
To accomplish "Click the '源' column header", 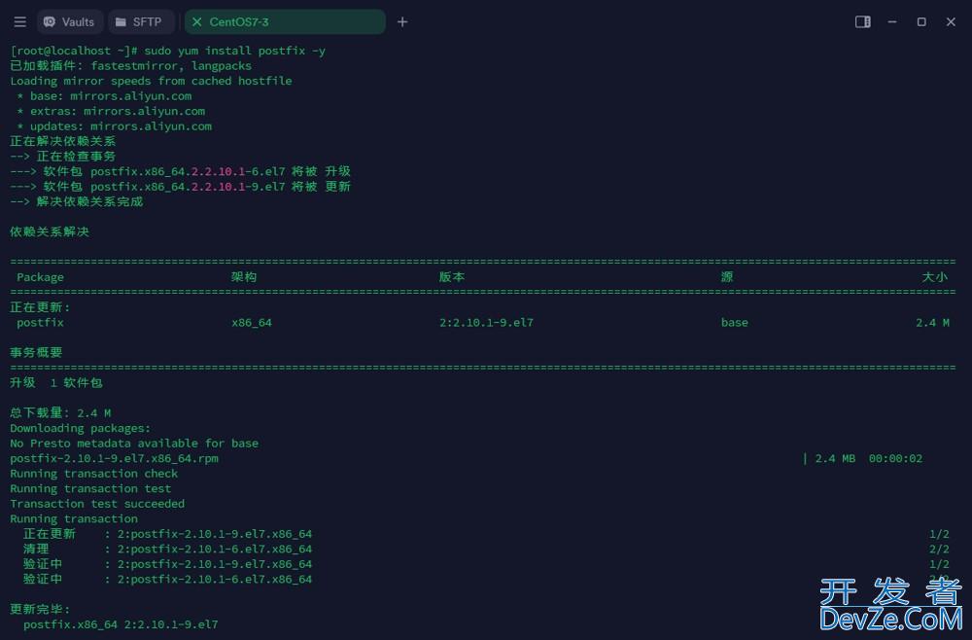I will 727,277.
